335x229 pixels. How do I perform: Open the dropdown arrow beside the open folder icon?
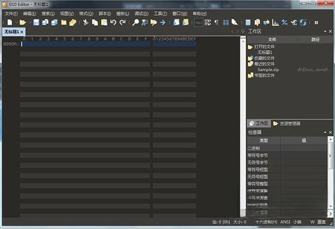click(x=30, y=22)
